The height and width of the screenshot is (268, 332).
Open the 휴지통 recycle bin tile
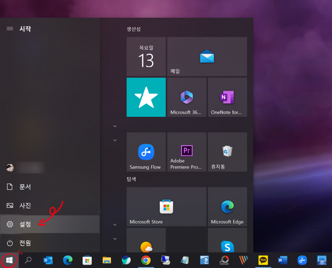click(227, 152)
